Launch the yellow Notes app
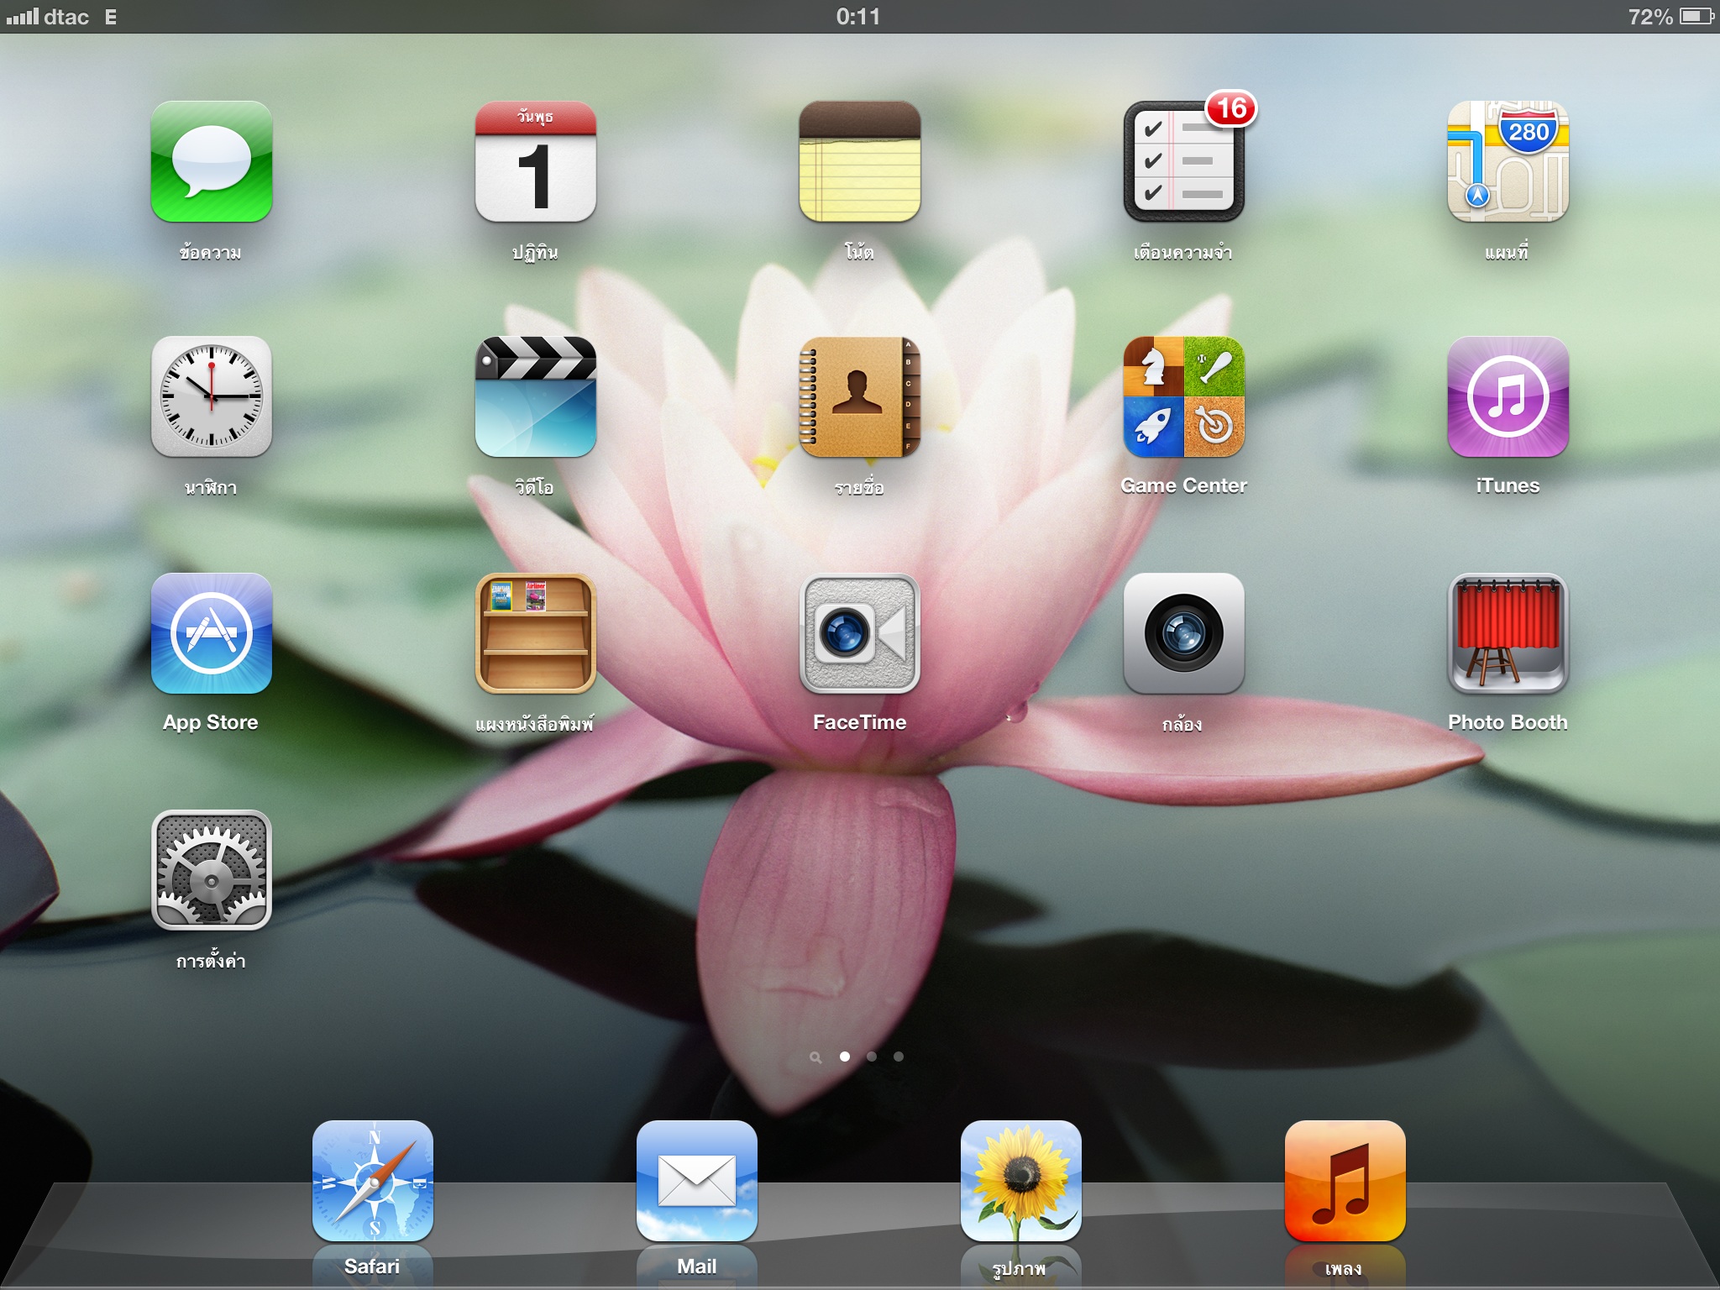The height and width of the screenshot is (1290, 1720). click(x=859, y=162)
